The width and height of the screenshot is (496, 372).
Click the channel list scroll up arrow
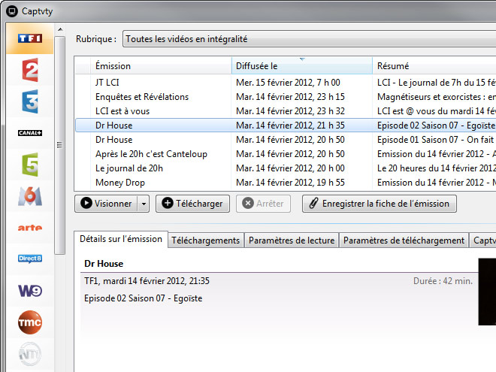[60, 29]
